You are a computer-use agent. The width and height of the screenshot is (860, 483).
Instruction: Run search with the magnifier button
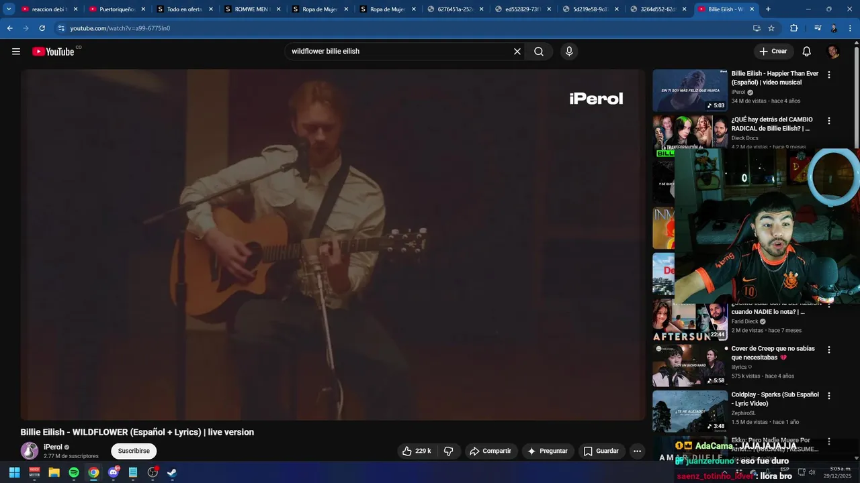pyautogui.click(x=539, y=52)
